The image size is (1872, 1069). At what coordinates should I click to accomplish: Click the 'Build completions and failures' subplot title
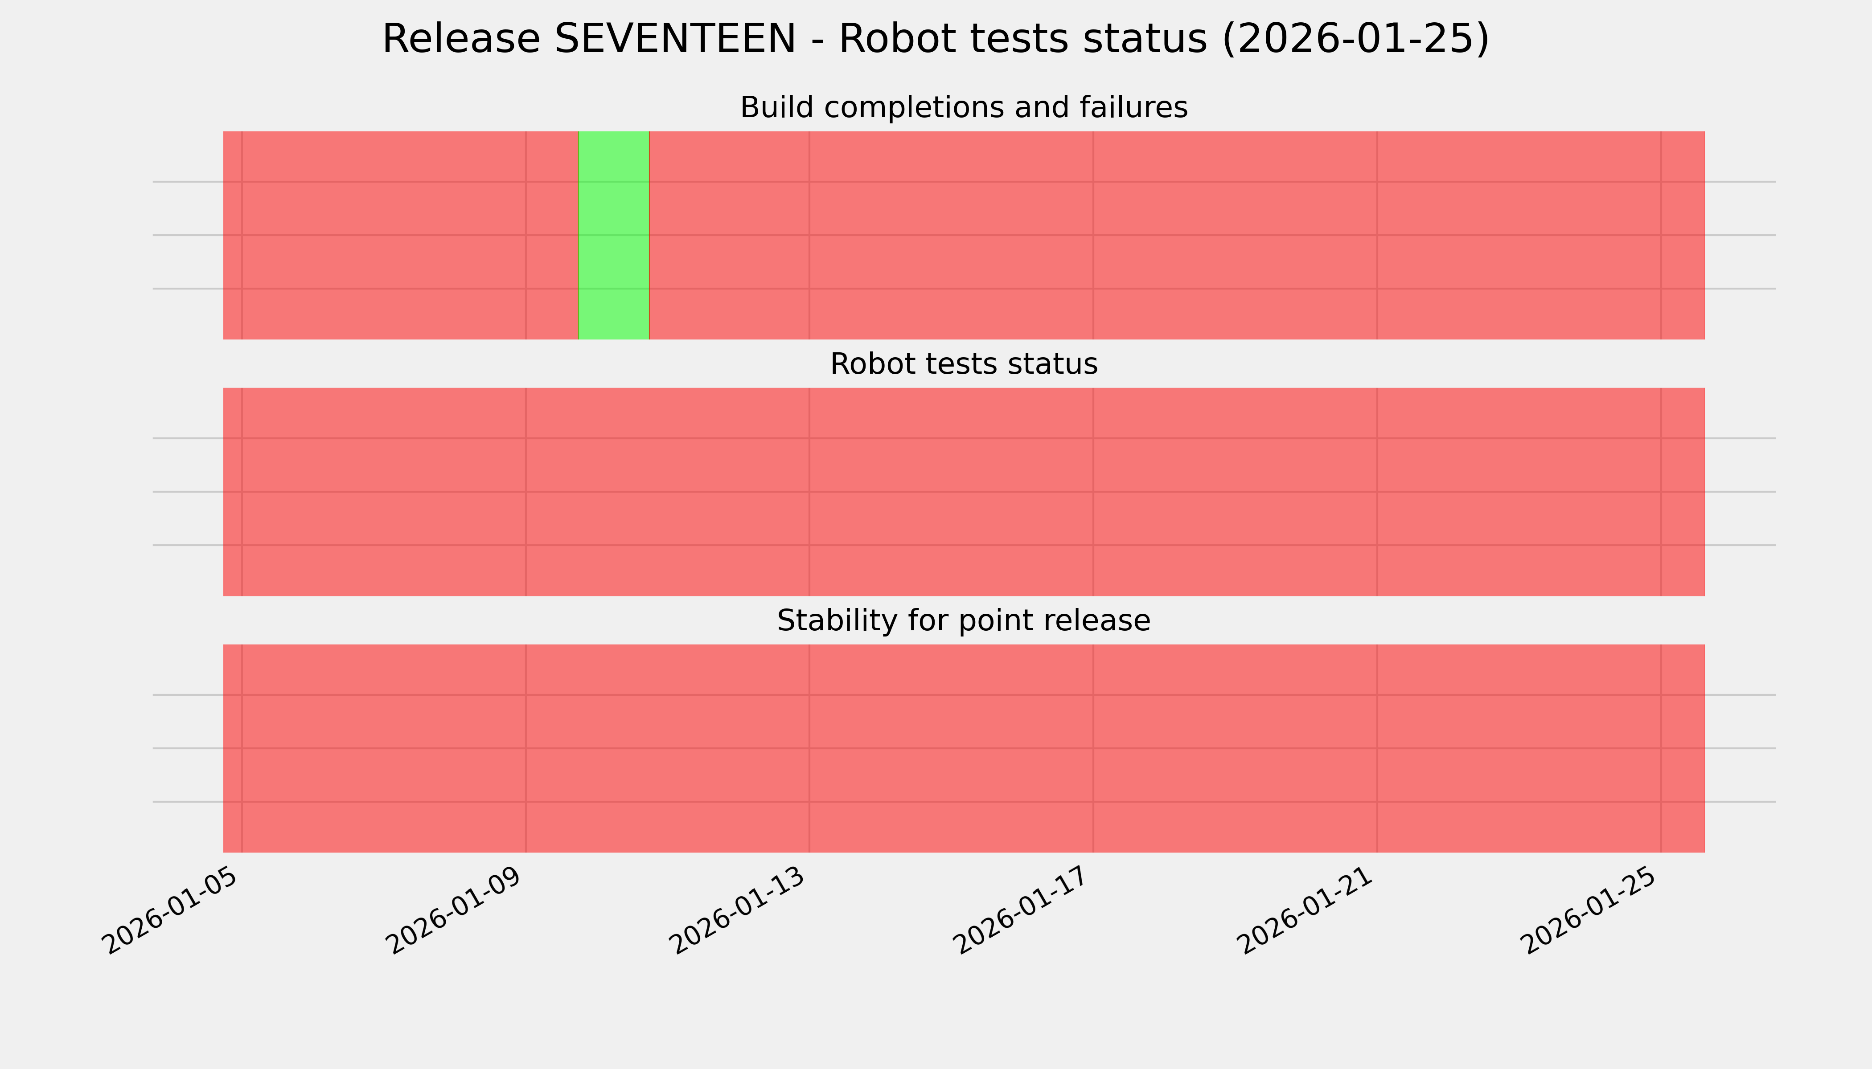963,108
